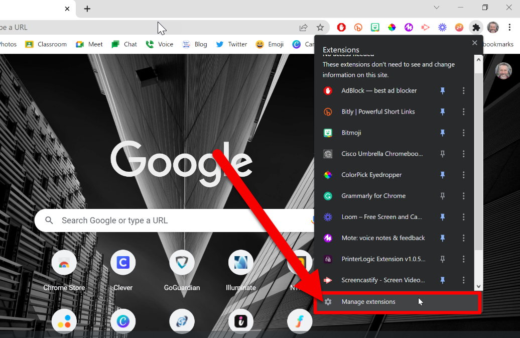Click the Loom toolbar extension icon
Screen dimensions: 520x338
pyautogui.click(x=442, y=27)
